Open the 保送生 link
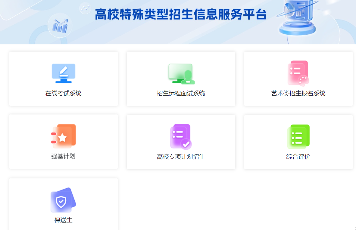 click(x=63, y=220)
